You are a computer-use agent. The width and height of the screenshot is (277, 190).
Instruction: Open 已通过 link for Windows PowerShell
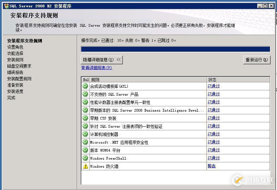(x=213, y=158)
